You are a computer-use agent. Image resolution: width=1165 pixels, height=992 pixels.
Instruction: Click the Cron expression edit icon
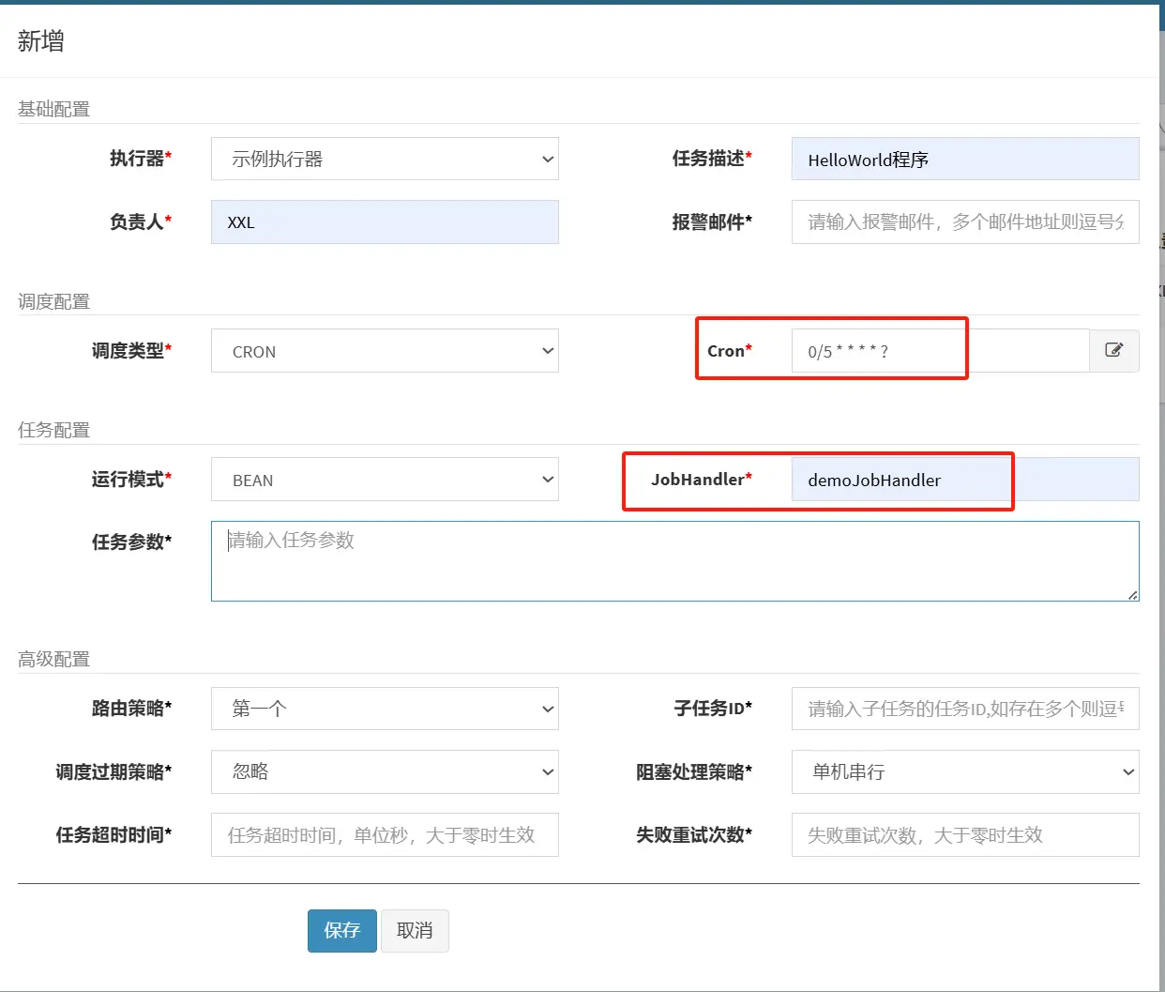[1113, 350]
